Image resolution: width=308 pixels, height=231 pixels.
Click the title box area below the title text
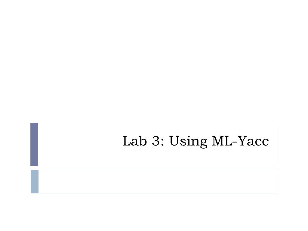pyautogui.click(x=158, y=157)
